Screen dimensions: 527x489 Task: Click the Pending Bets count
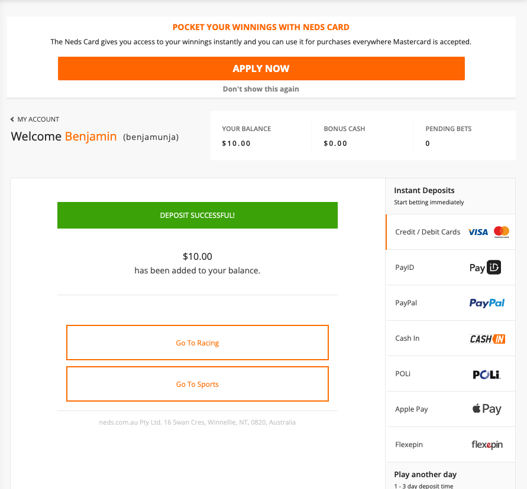pos(428,144)
